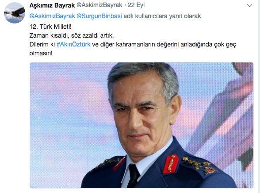Click the 'adlı kullanıcılara yanıt olarak' reply text
The image size is (260, 193).
(x=162, y=16)
